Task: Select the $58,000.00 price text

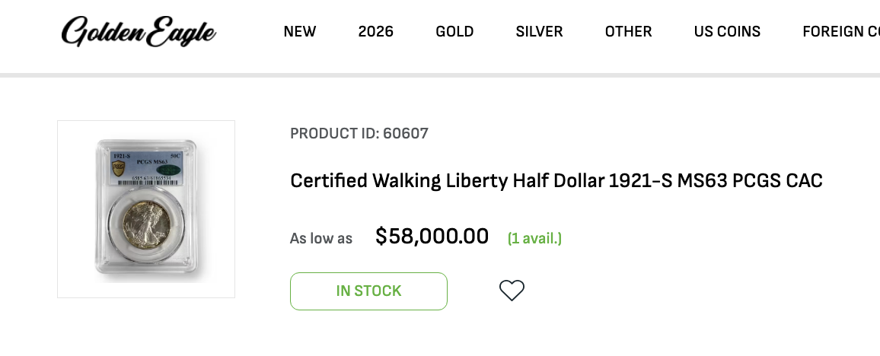Action: click(432, 236)
